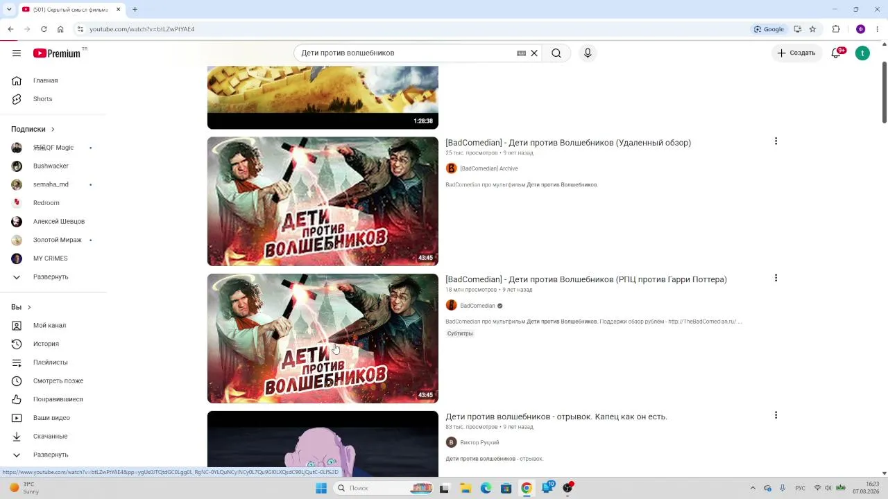Open YouTube notifications bell

[x=836, y=53]
